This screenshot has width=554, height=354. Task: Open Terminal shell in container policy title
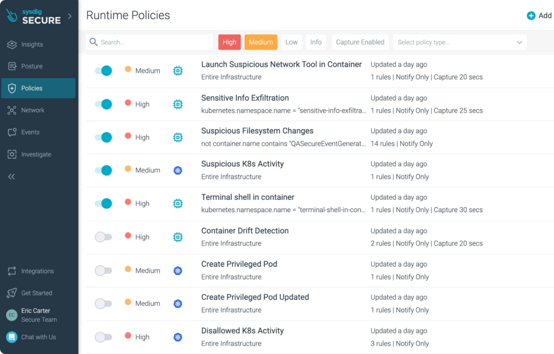click(x=248, y=197)
